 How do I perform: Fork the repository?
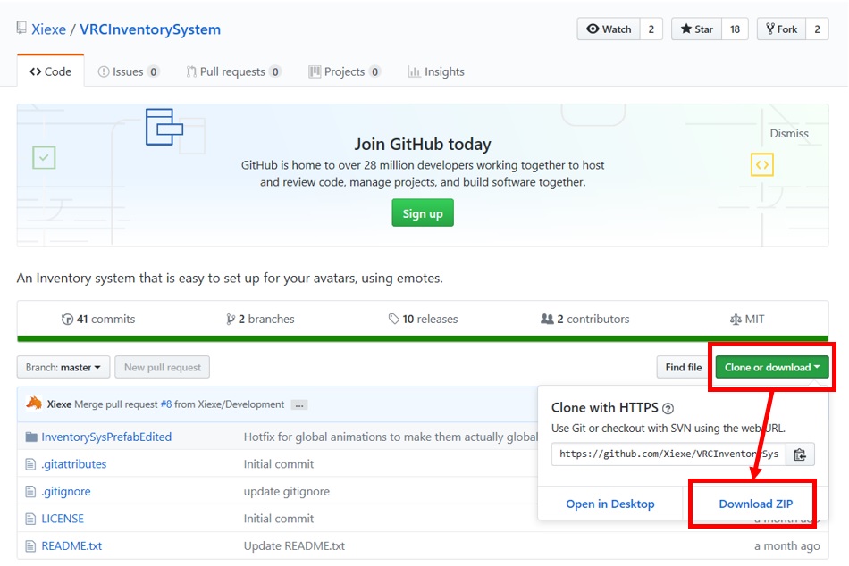coord(780,29)
